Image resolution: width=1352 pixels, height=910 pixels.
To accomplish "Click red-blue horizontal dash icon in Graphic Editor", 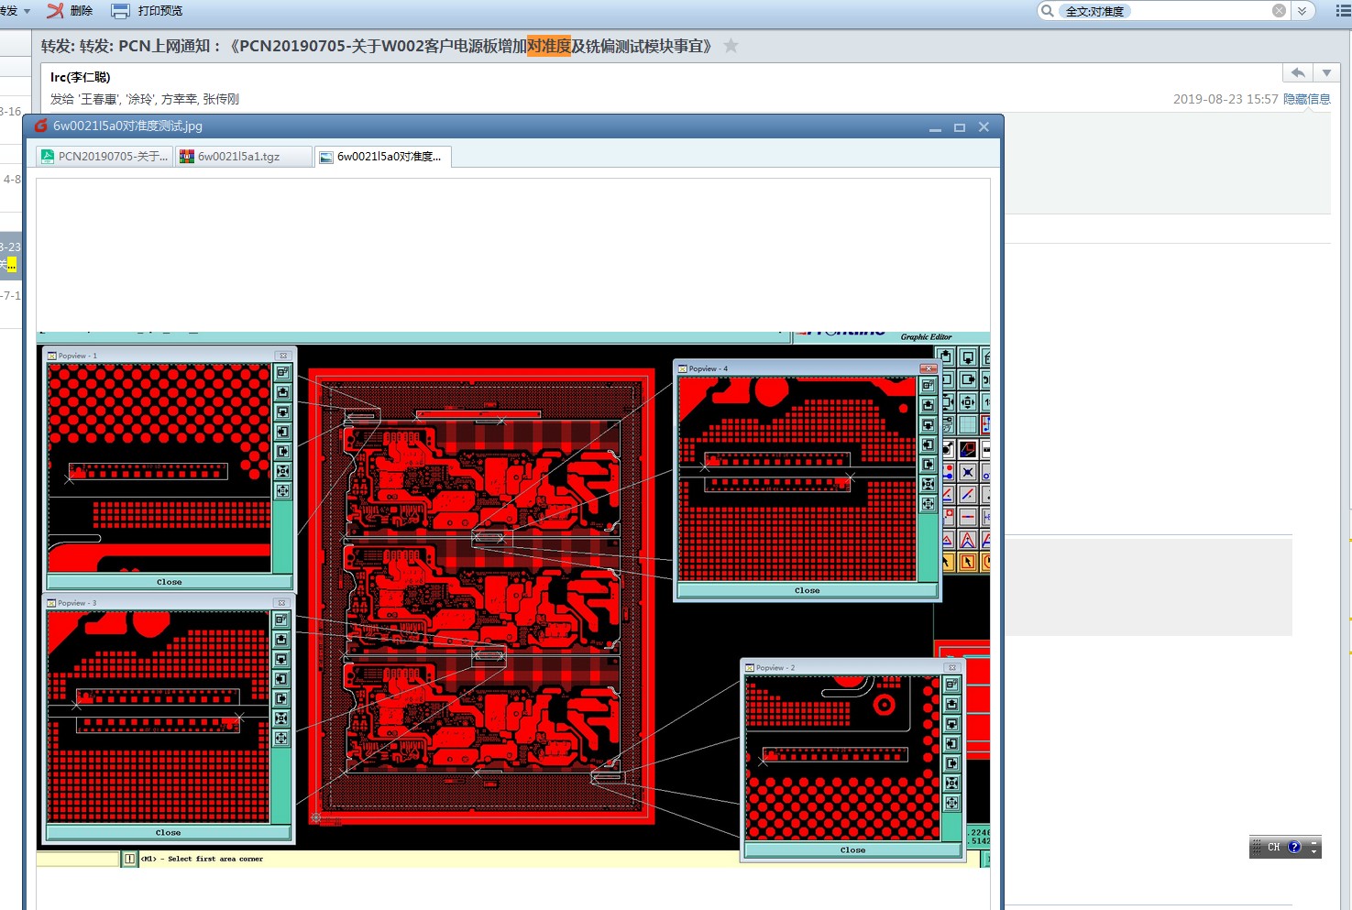I will 968,517.
